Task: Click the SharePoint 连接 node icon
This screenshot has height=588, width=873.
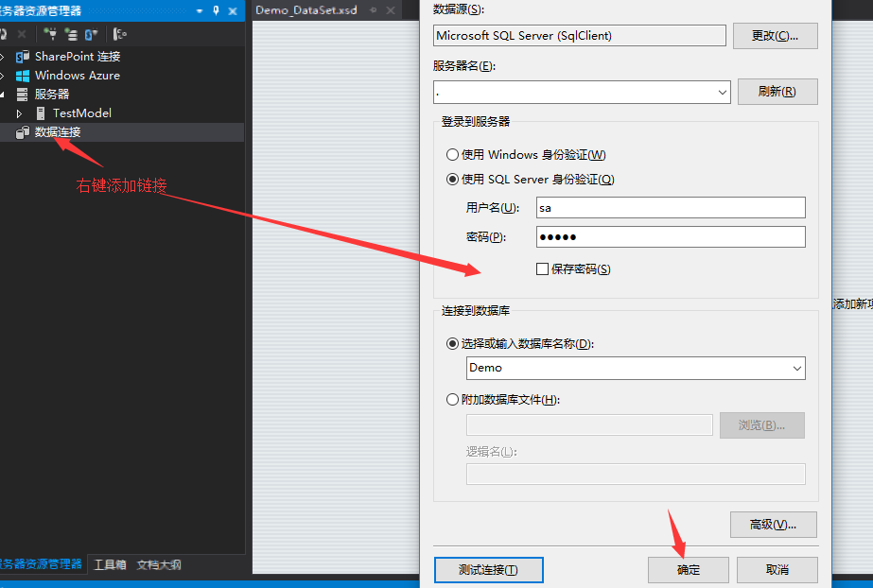Action: [x=23, y=57]
